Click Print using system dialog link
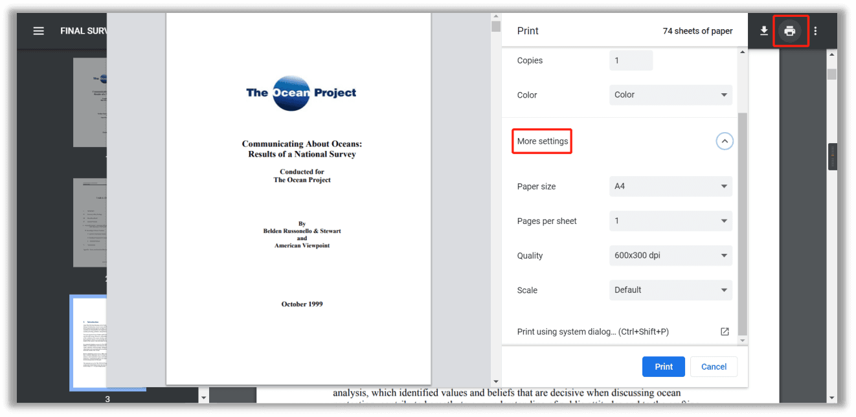 pos(592,332)
